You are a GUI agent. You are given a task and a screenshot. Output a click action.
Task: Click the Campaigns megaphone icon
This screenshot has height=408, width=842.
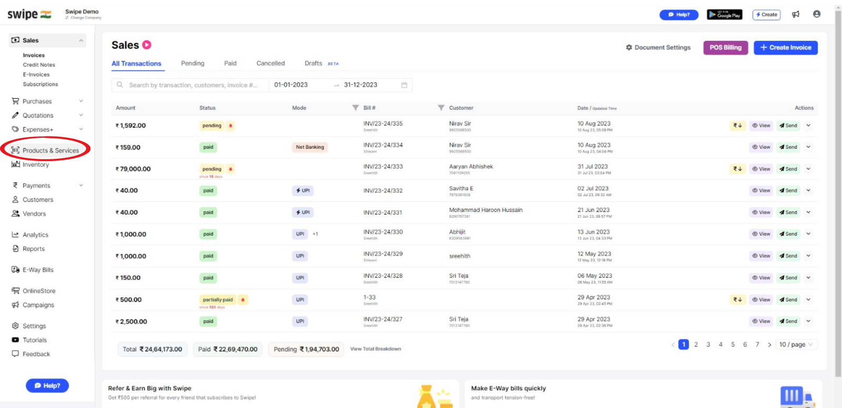point(15,305)
